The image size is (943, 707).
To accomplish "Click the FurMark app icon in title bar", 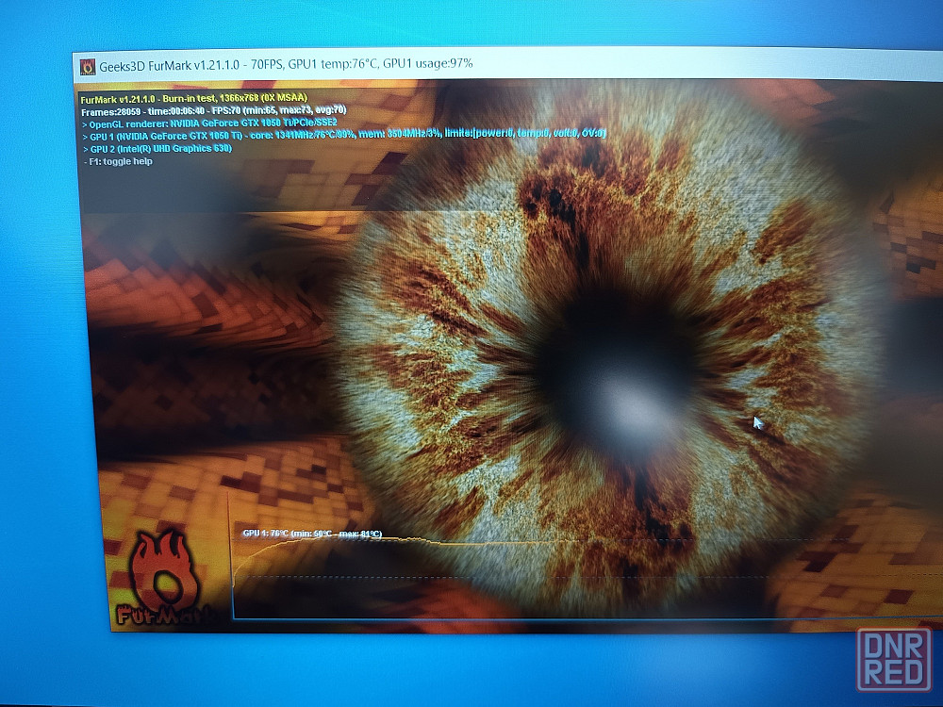I will pos(88,66).
